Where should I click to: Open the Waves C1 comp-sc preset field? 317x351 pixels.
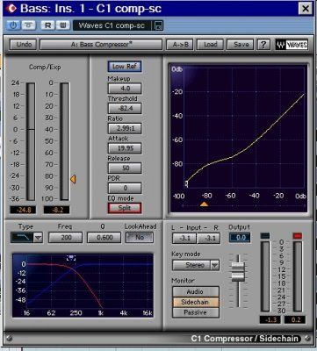tap(112, 25)
